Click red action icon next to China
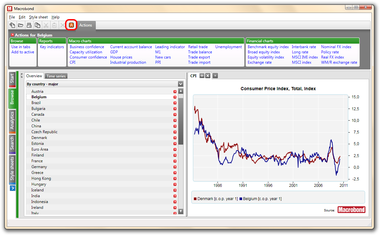380x235 pixels. [x=175, y=126]
